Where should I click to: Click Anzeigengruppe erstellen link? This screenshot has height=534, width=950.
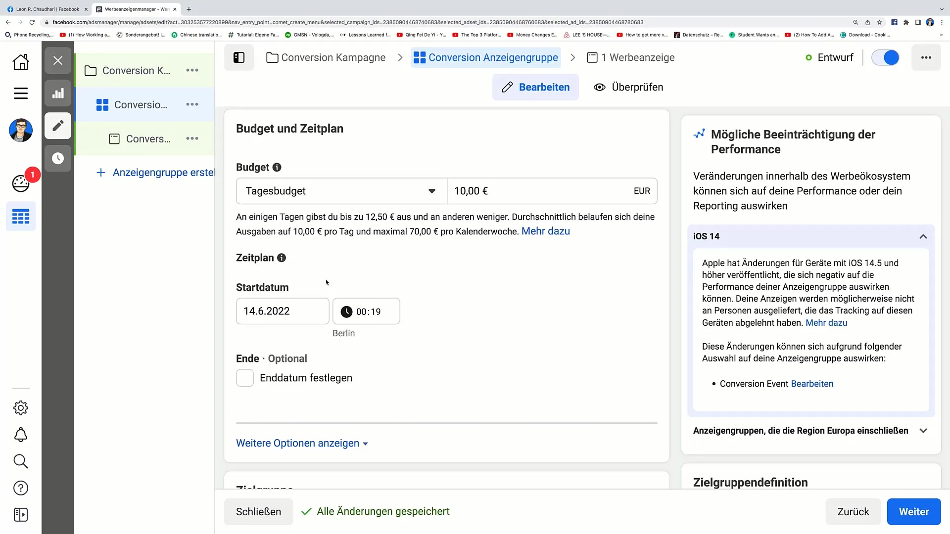coord(155,173)
